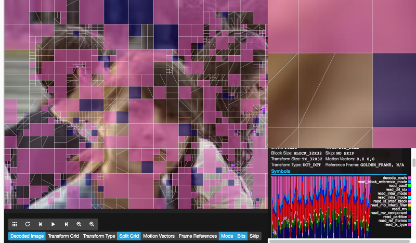This screenshot has height=243, width=416.
Task: Open the grid layout icon
Action: coord(15,224)
